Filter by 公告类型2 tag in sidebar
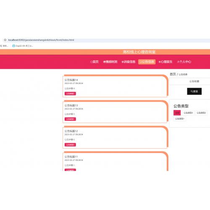 click(201, 113)
